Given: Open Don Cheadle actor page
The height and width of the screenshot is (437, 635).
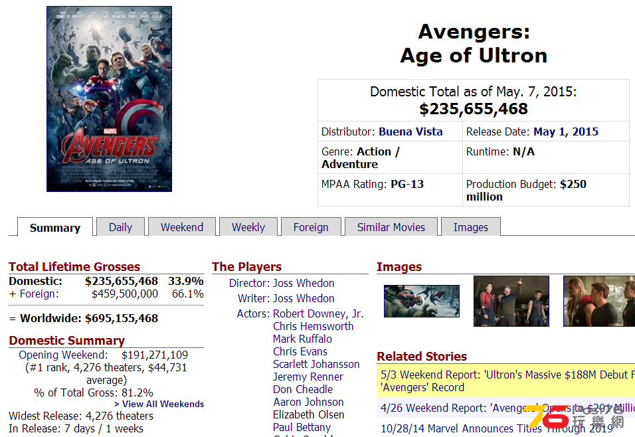Looking at the screenshot, I should tap(303, 389).
